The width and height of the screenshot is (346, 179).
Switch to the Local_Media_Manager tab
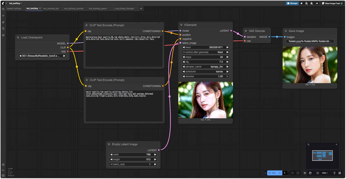point(124,9)
